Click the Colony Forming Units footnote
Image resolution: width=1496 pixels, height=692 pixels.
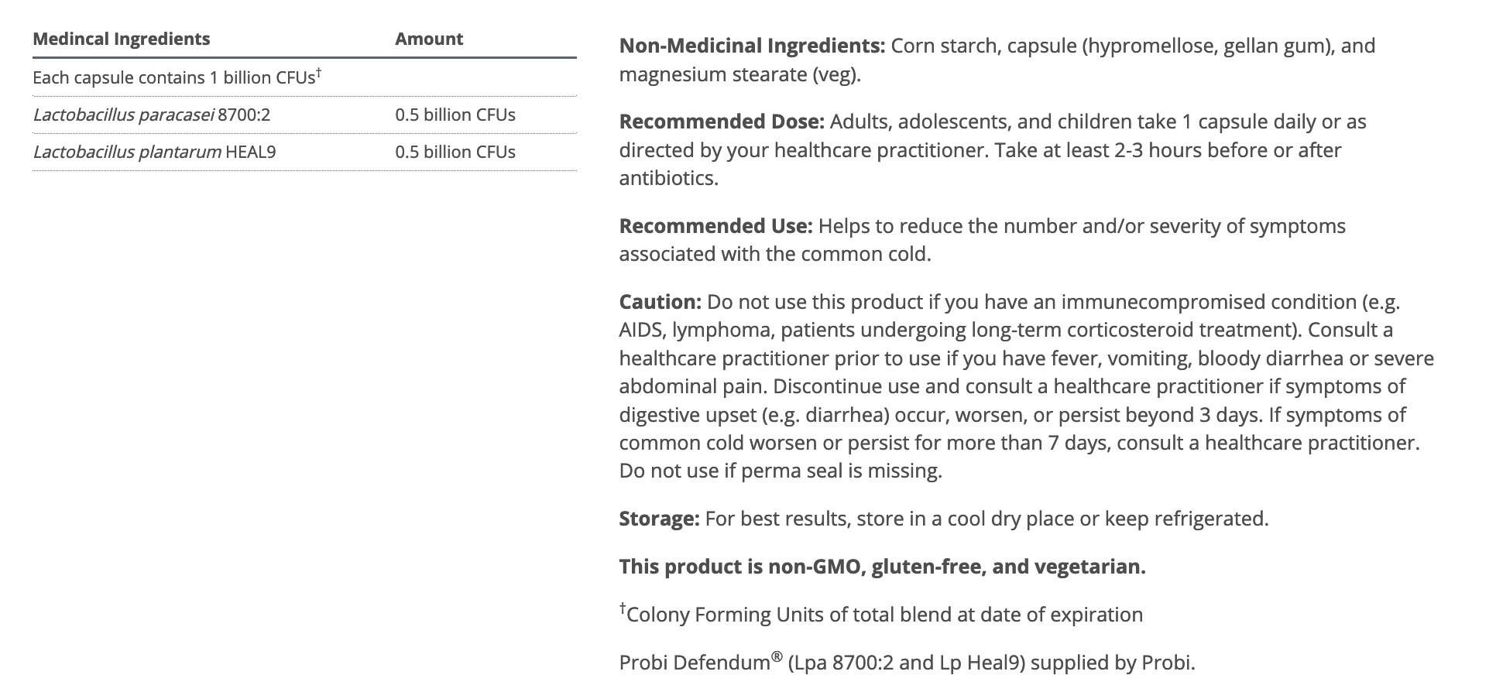coord(884,615)
